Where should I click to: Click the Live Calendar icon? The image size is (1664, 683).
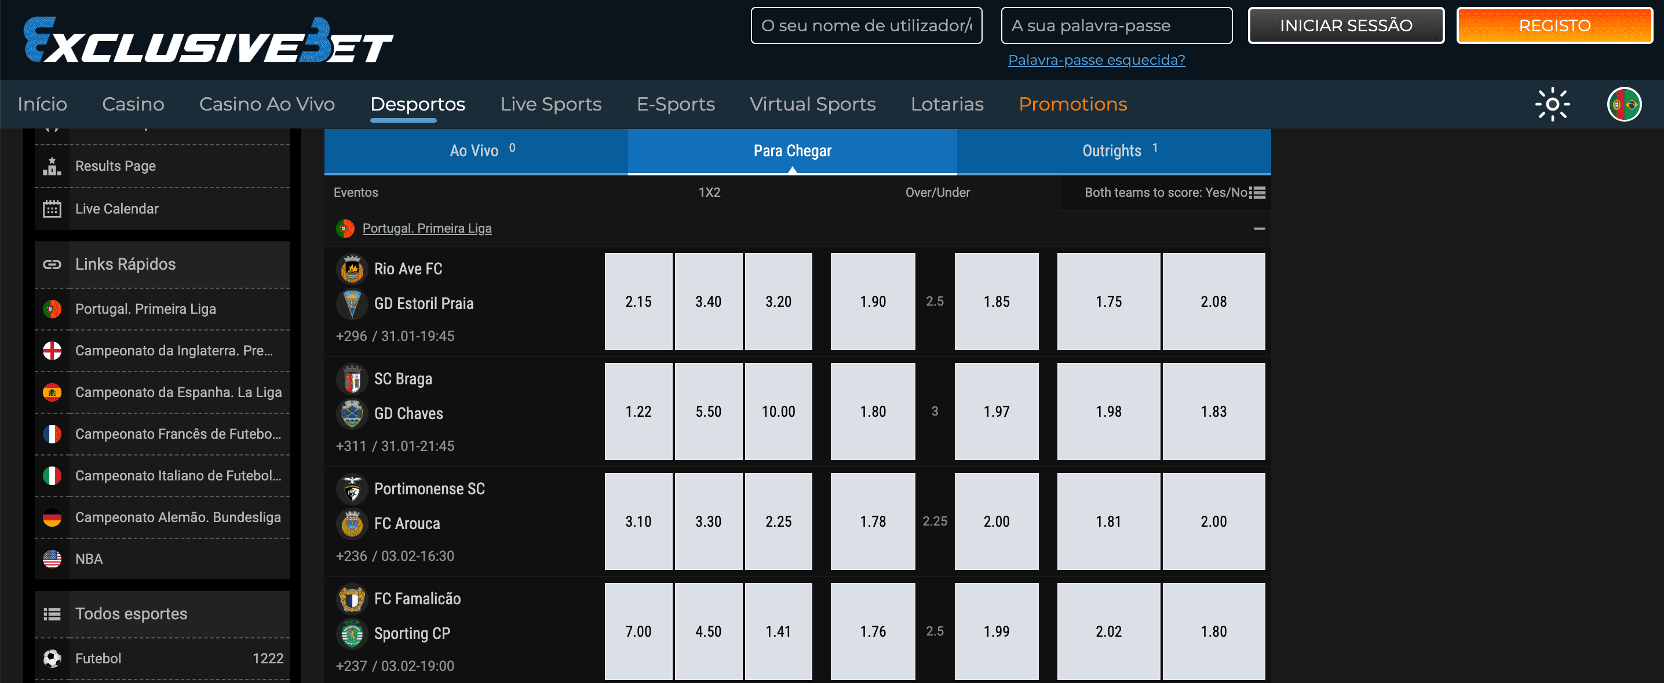[x=52, y=208]
